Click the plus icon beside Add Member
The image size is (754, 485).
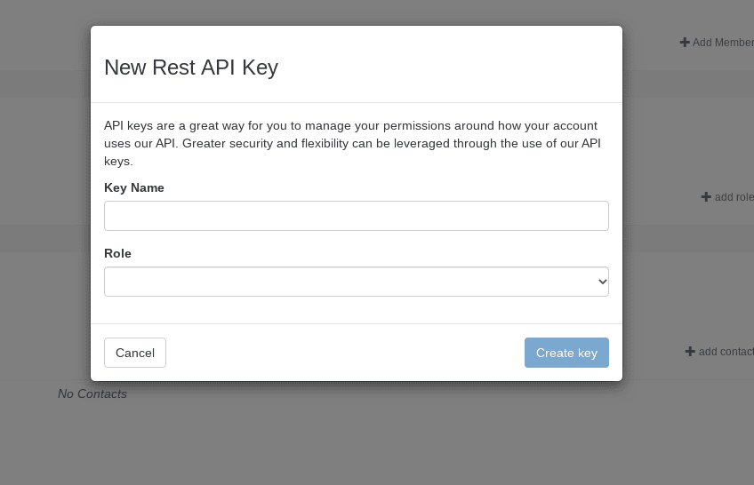685,43
